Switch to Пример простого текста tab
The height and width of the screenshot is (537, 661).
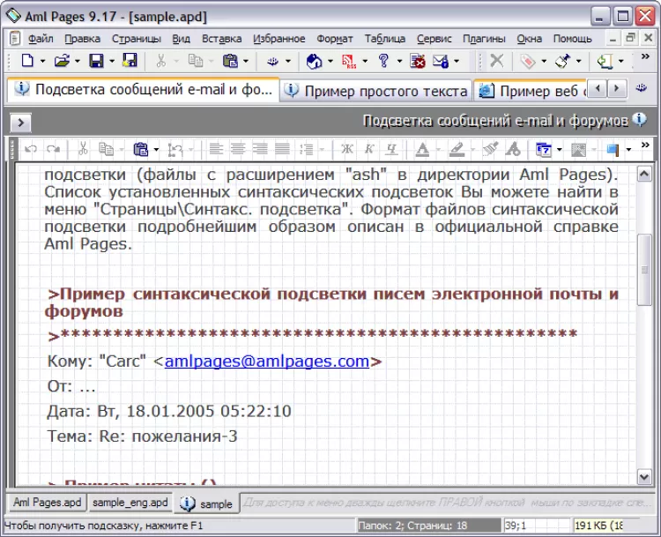coord(375,91)
